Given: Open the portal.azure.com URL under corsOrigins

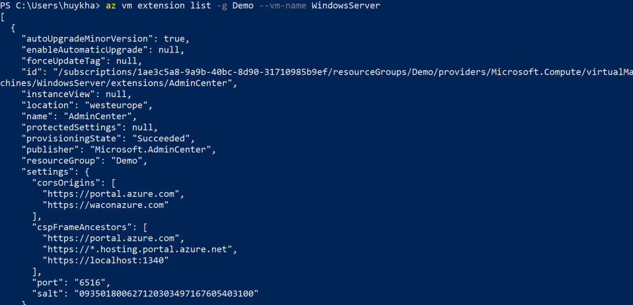Looking at the screenshot, I should pyautogui.click(x=113, y=194).
